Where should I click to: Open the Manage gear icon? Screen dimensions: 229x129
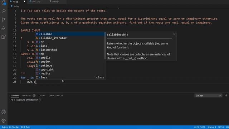(x=4, y=121)
